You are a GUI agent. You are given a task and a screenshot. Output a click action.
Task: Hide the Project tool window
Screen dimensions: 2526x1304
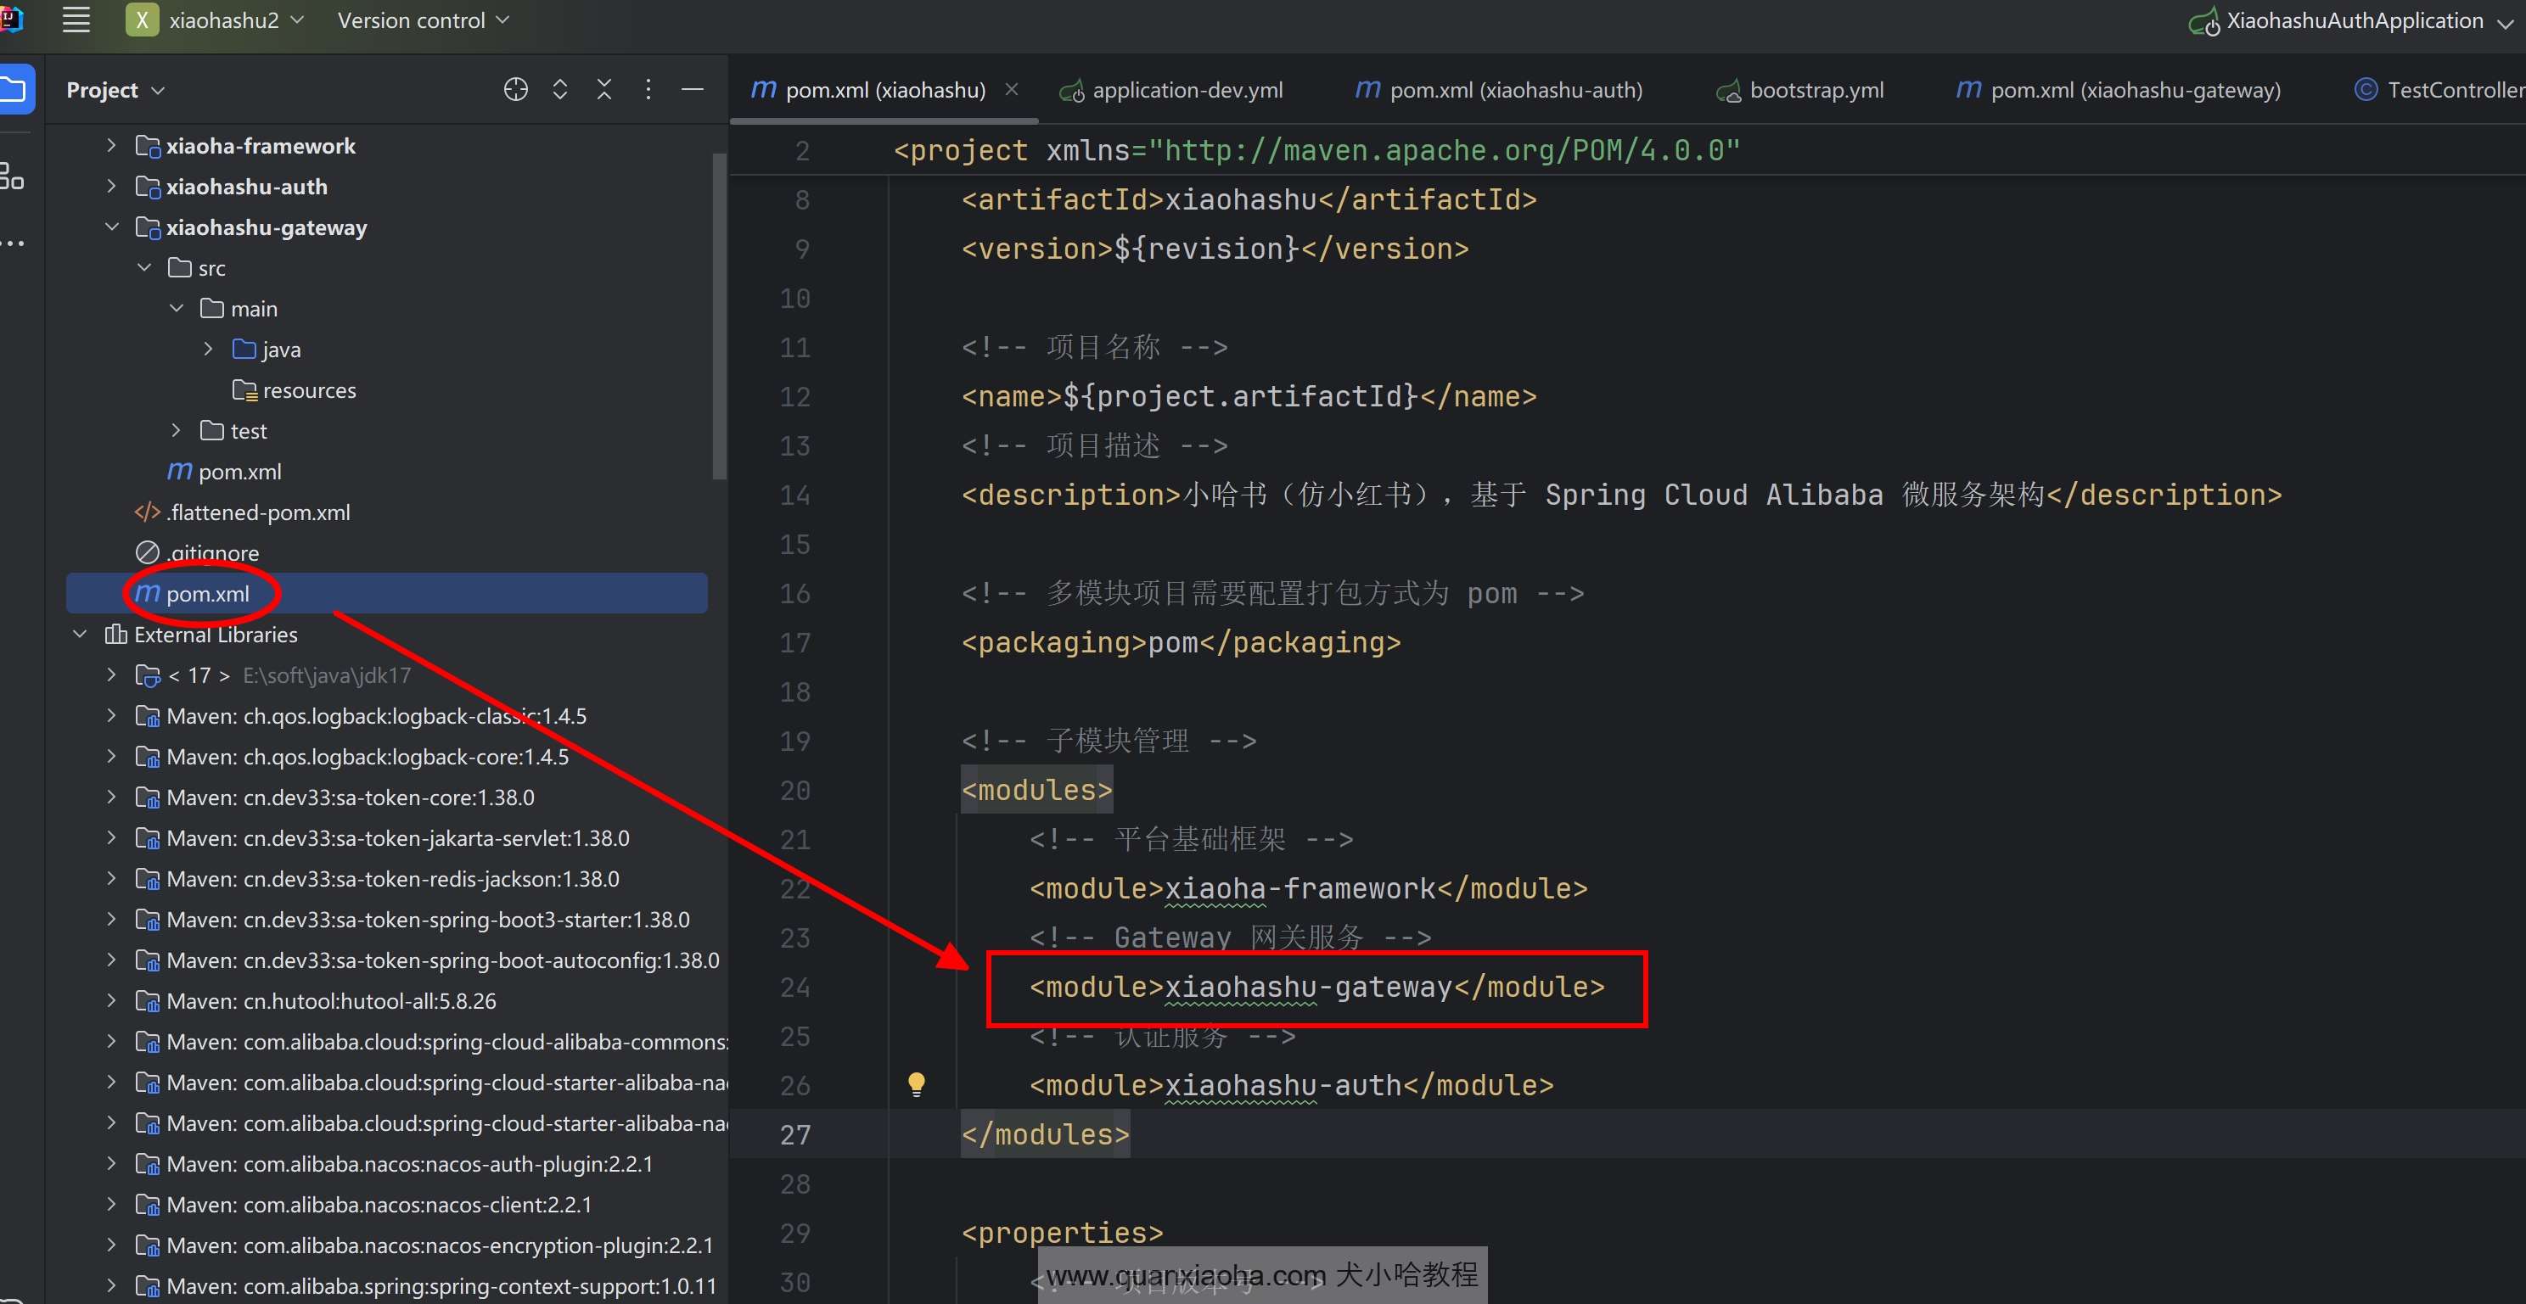click(693, 89)
